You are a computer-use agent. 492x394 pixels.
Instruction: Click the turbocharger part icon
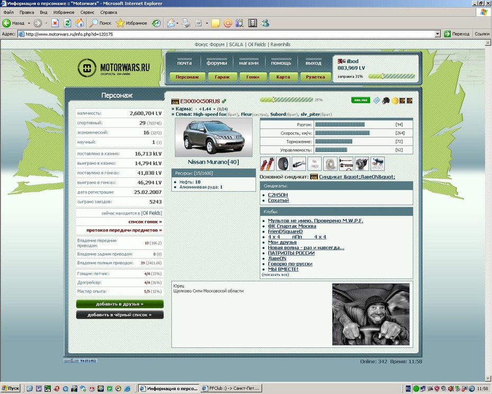362,164
